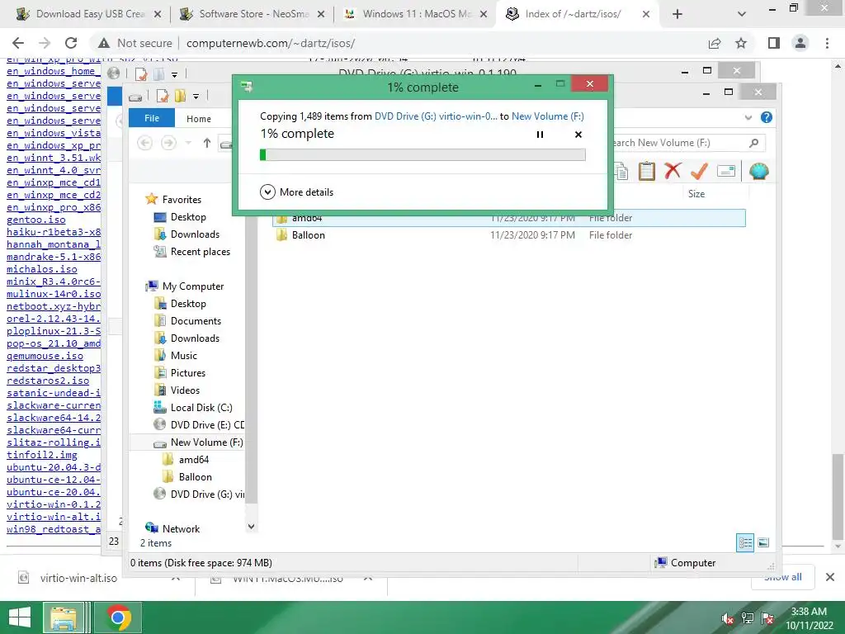
Task: Open New Volume (F:) destination link
Action: (548, 116)
